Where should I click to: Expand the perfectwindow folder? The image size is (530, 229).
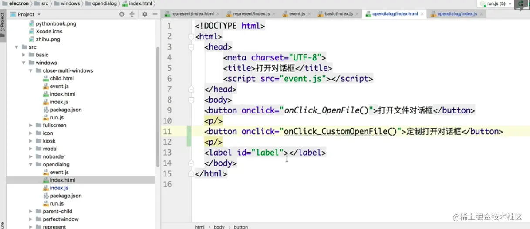coord(31,219)
